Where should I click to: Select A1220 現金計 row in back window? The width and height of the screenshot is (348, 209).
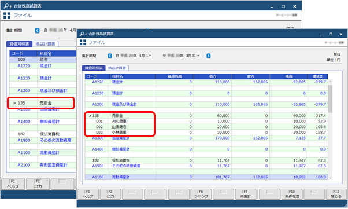click(x=43, y=66)
